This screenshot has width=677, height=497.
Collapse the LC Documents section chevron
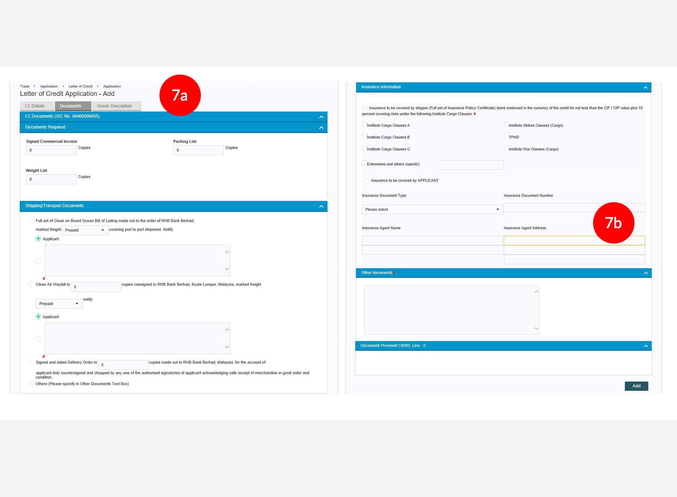click(x=321, y=117)
